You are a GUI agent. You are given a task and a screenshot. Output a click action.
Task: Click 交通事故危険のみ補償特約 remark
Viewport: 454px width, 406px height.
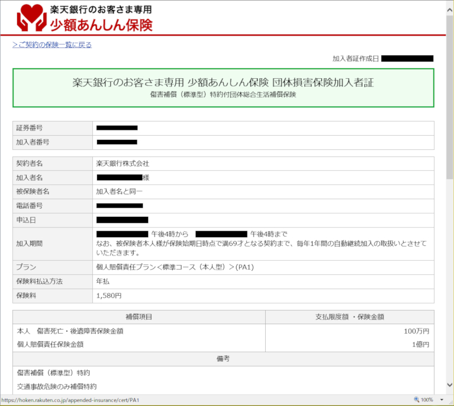coord(57,386)
